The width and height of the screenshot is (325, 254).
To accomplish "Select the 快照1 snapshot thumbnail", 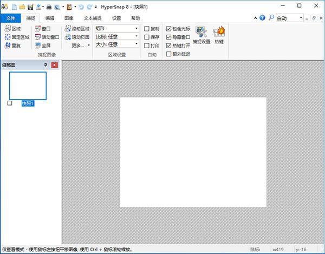I will point(28,86).
